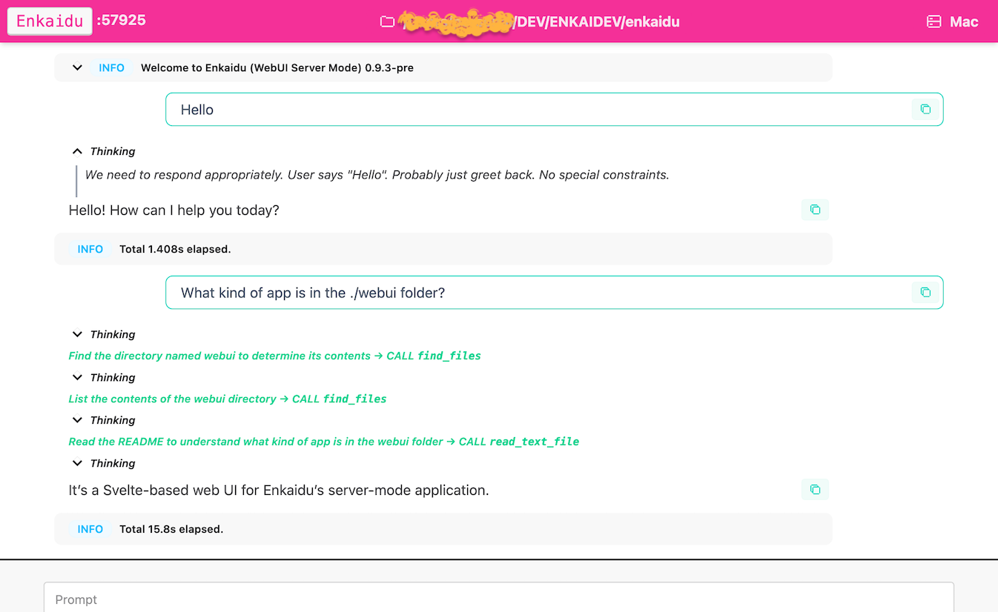Click the "CALL find_files" line about finding webui
The height and width of the screenshot is (612, 998).
pos(275,356)
